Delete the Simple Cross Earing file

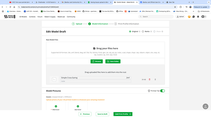click(x=149, y=79)
